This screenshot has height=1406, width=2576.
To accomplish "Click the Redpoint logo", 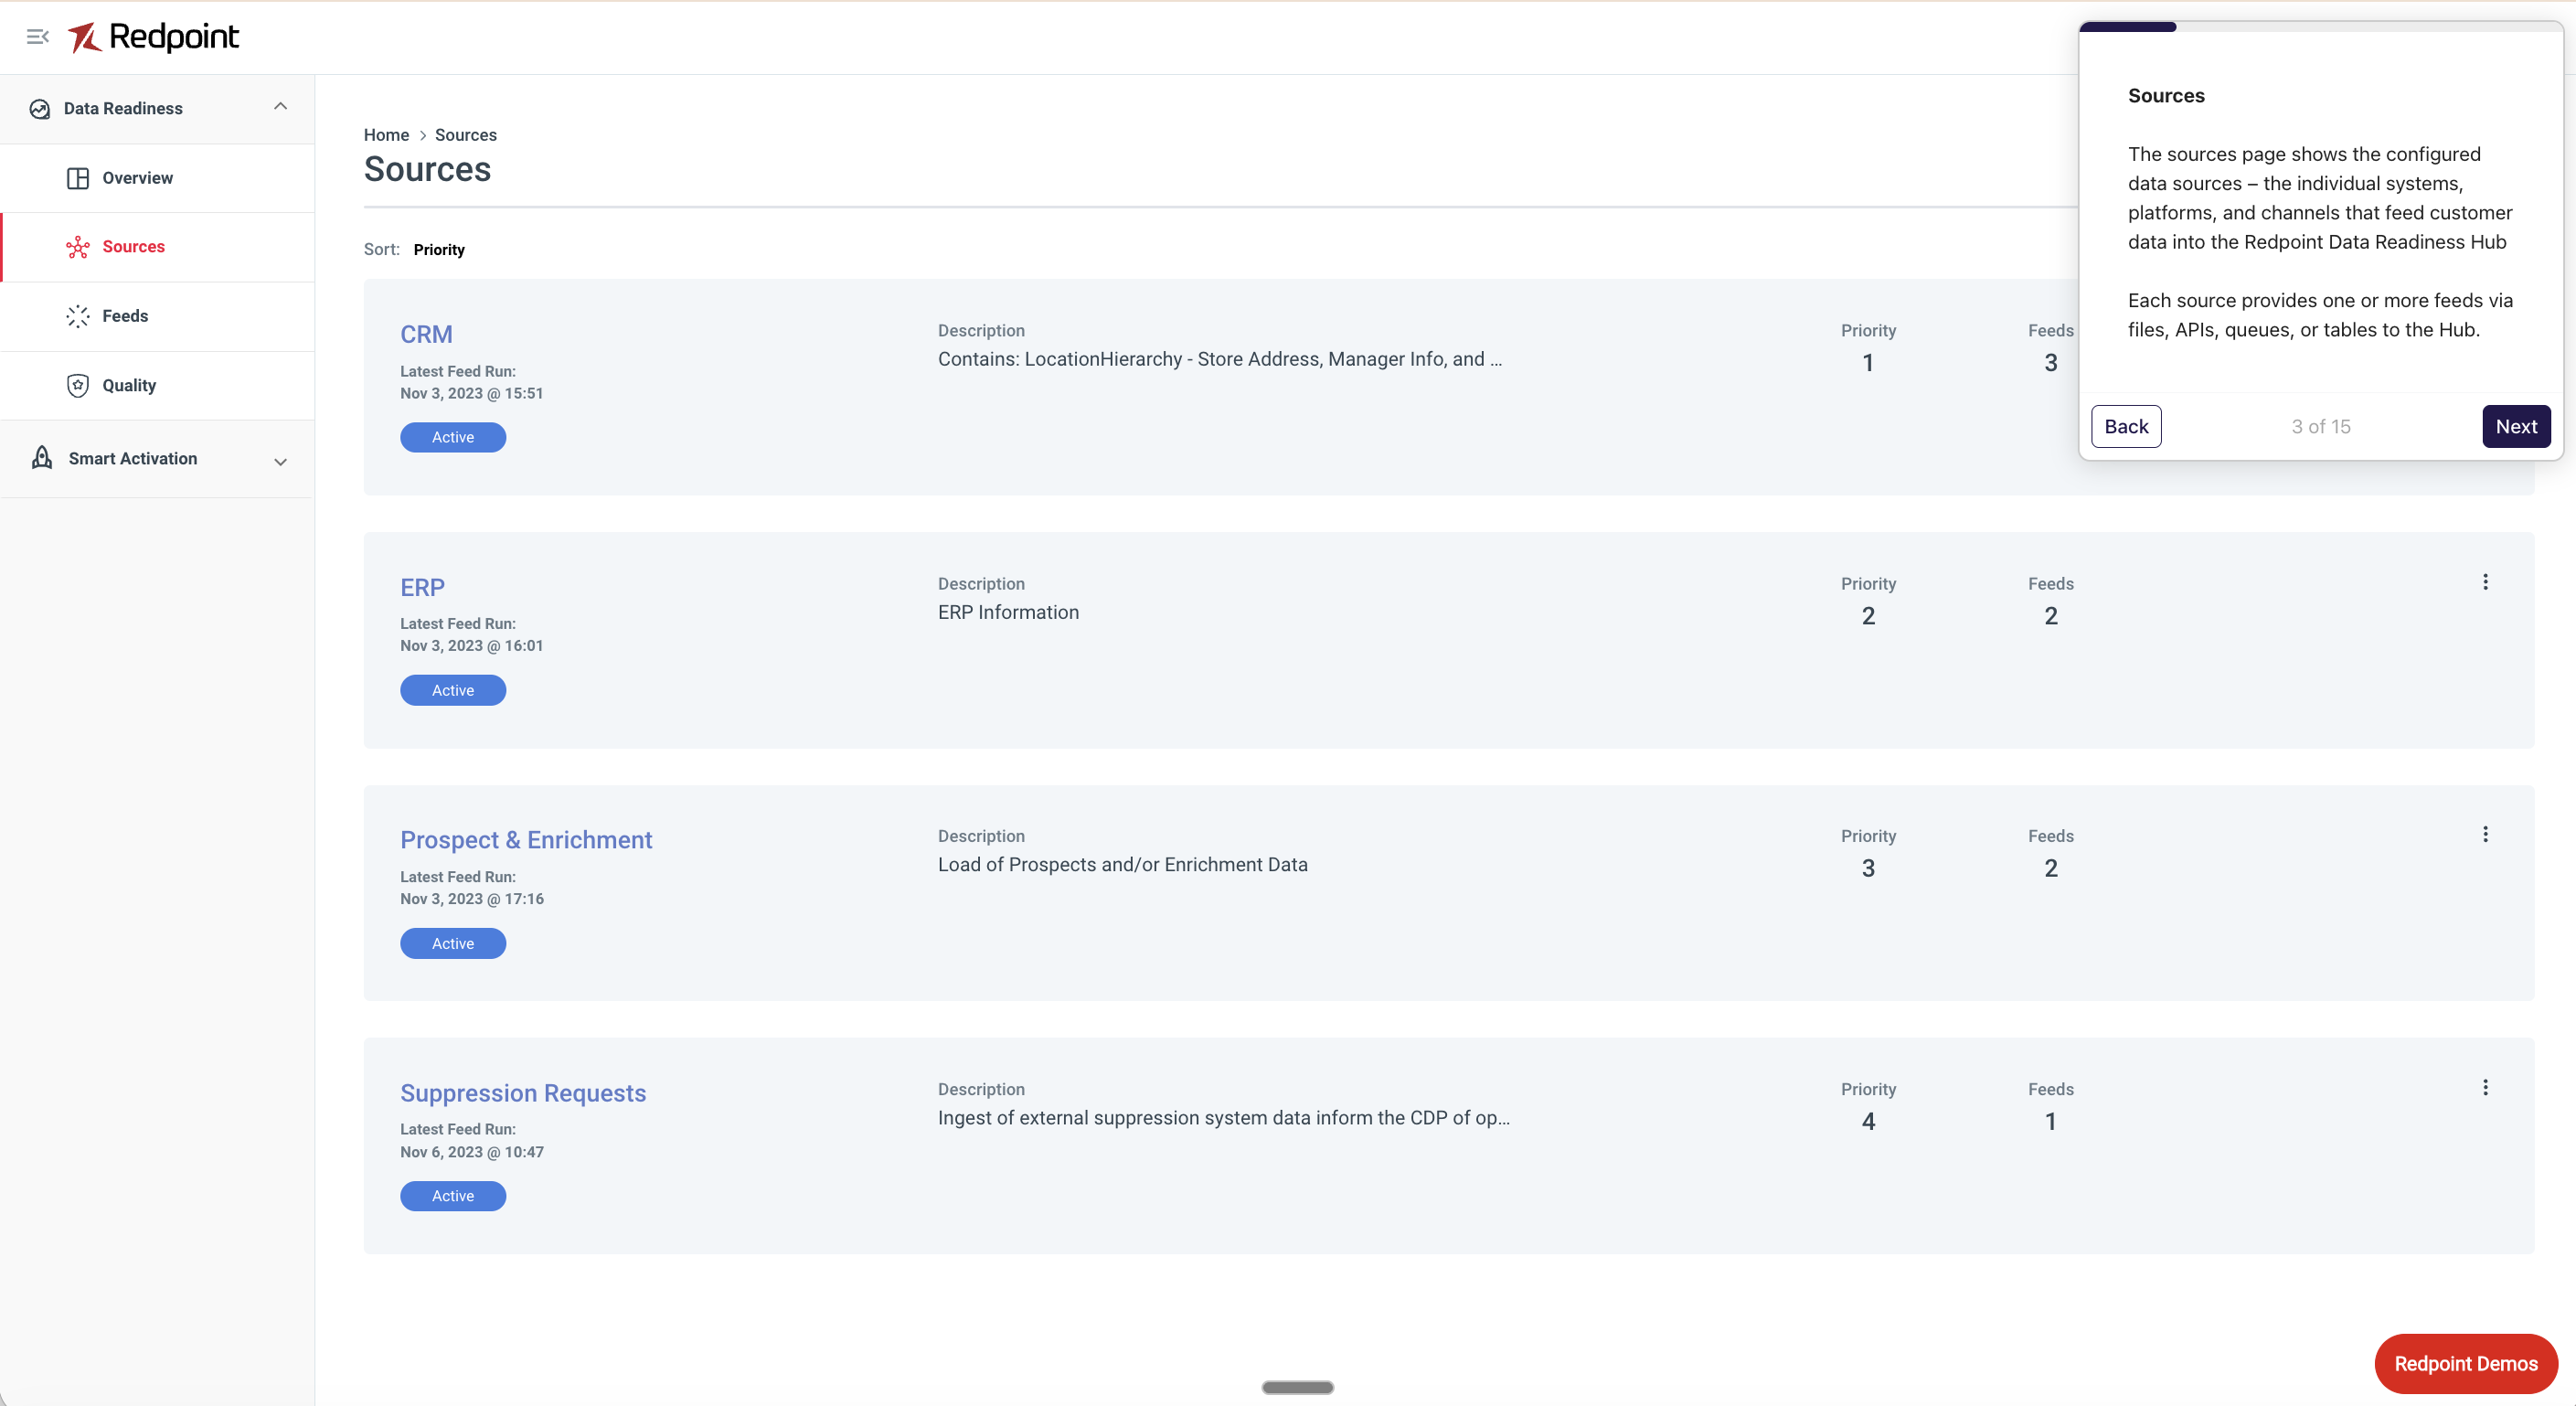I will (153, 37).
